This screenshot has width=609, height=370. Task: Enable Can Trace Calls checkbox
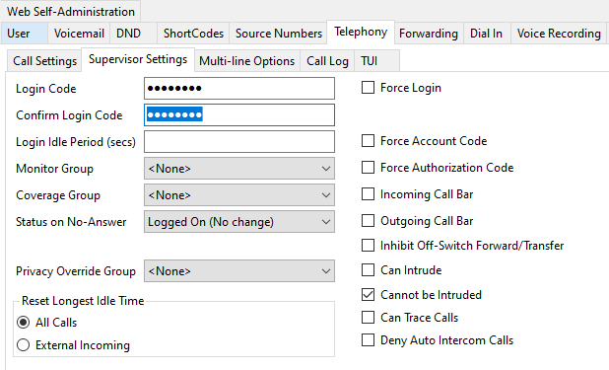tap(368, 317)
